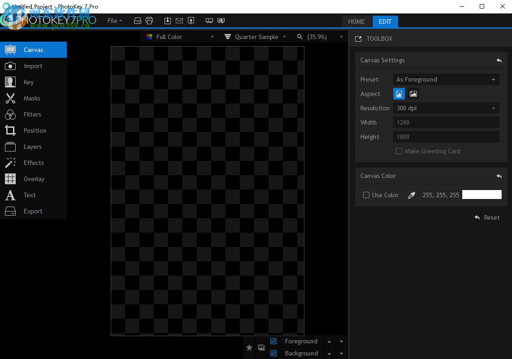The image size is (512, 359).
Task: Click inside the Width input field
Action: pos(446,122)
